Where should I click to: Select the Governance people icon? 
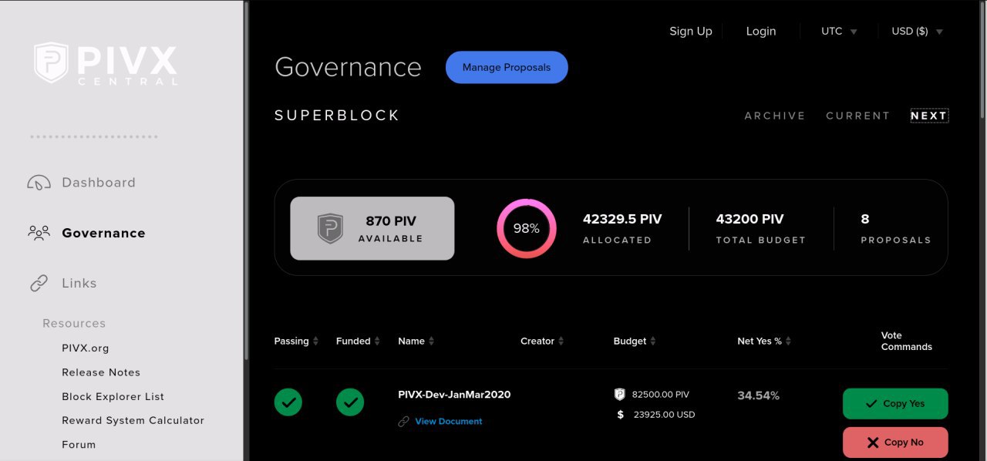click(39, 232)
